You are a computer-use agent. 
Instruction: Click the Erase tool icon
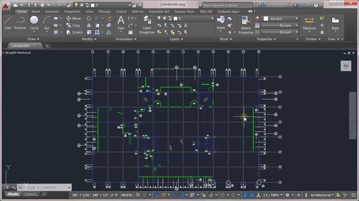coord(109,18)
